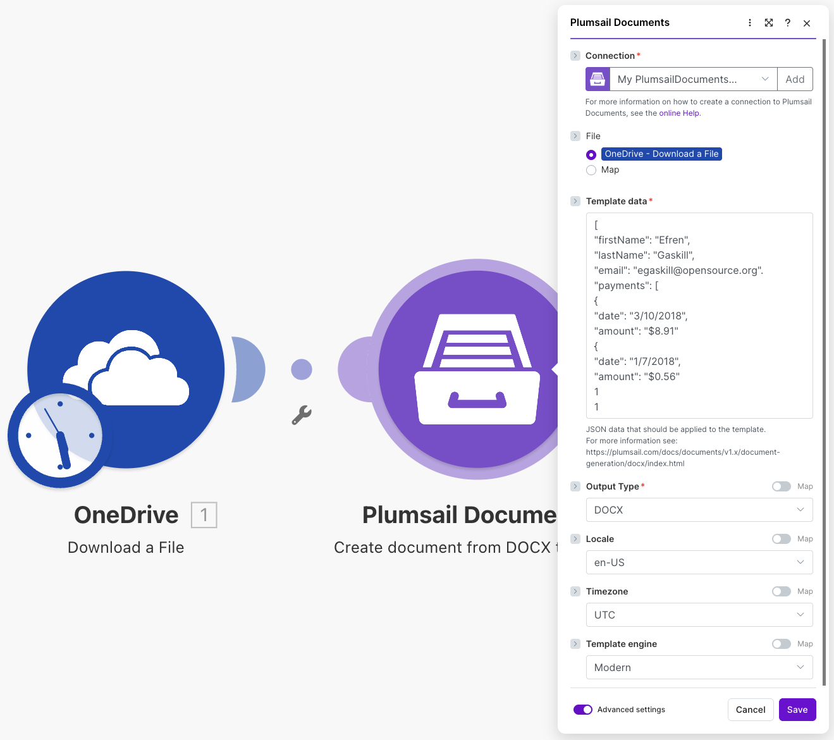Image resolution: width=834 pixels, height=740 pixels.
Task: Click the Download a File module subtitle
Action: [x=126, y=548]
